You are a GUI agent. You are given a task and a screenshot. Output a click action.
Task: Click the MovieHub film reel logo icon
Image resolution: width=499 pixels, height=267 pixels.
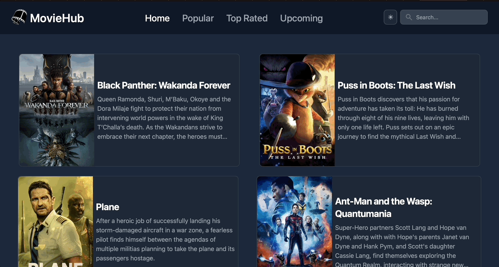pyautogui.click(x=19, y=17)
